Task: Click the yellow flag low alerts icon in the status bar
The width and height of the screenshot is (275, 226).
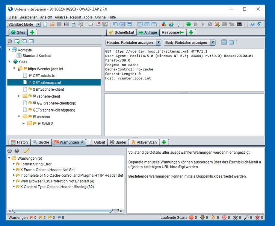Action: pyautogui.click(x=50, y=218)
